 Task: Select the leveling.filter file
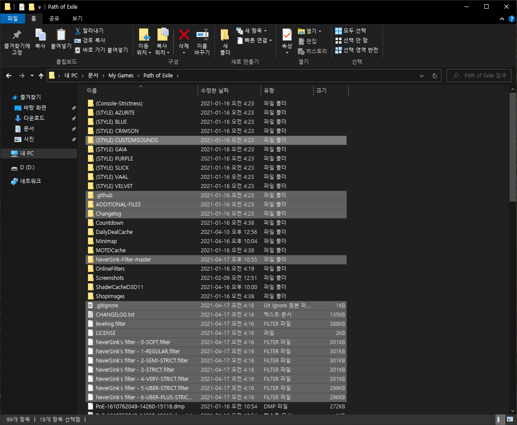pos(216,324)
